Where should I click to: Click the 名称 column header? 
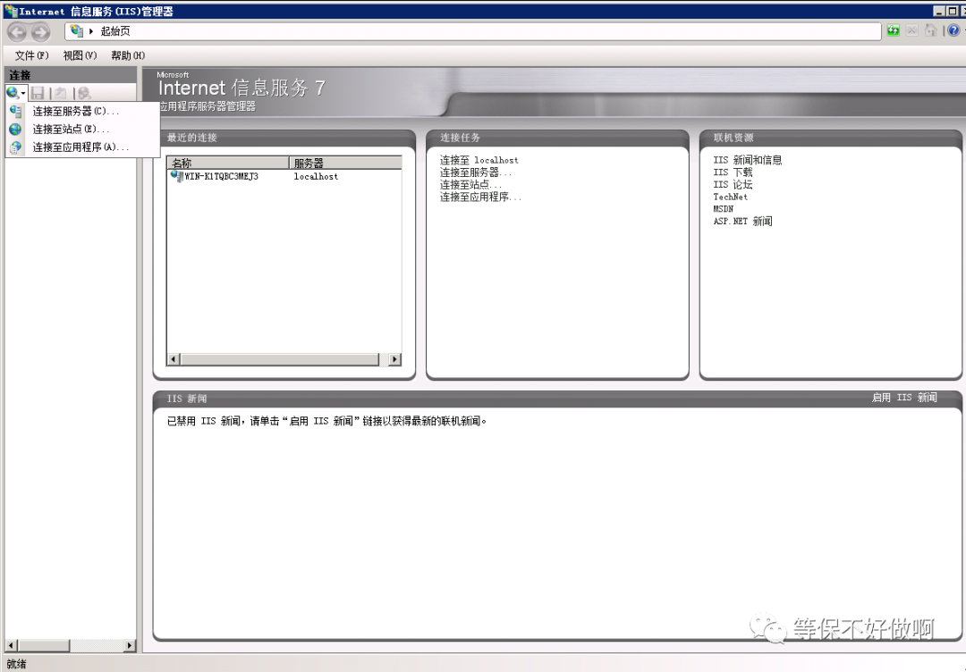[228, 163]
